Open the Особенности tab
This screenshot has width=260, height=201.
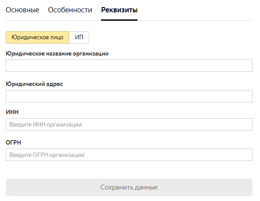tap(70, 10)
